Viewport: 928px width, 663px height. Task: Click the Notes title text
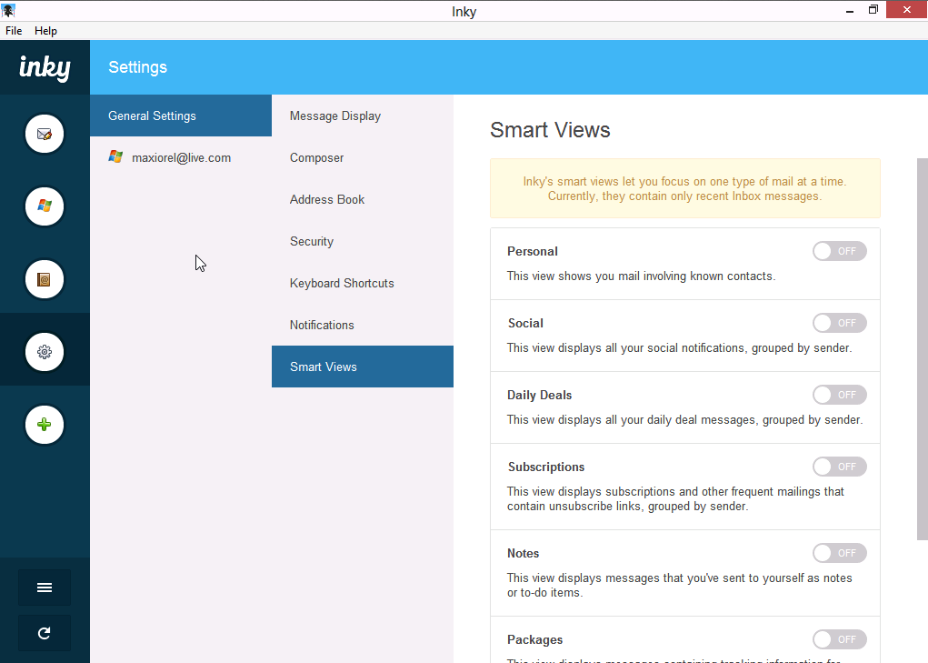point(524,554)
